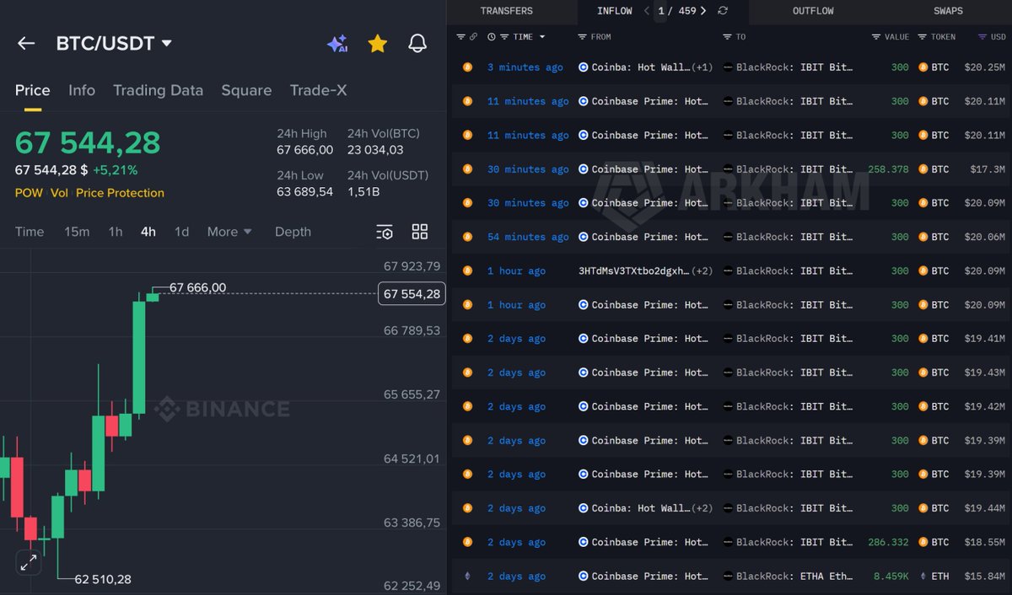Open the BTC/USDT pair selector dropdown
This screenshot has height=595, width=1012.
114,43
